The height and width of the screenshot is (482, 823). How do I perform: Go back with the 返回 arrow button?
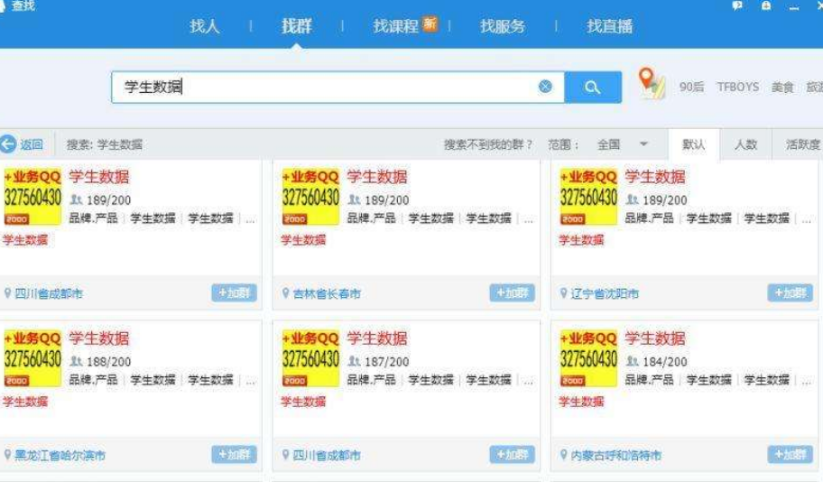click(x=22, y=144)
